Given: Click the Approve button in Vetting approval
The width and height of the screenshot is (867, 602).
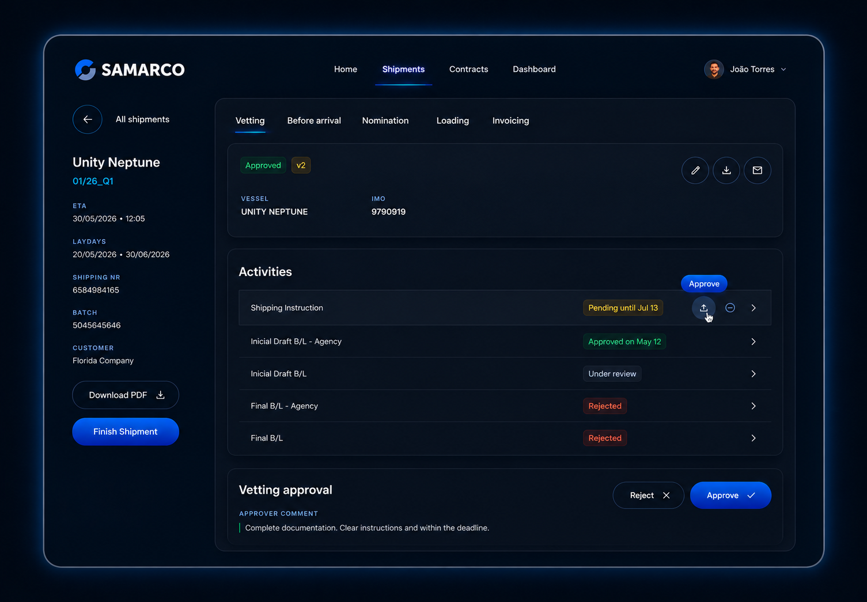Looking at the screenshot, I should 730,495.
